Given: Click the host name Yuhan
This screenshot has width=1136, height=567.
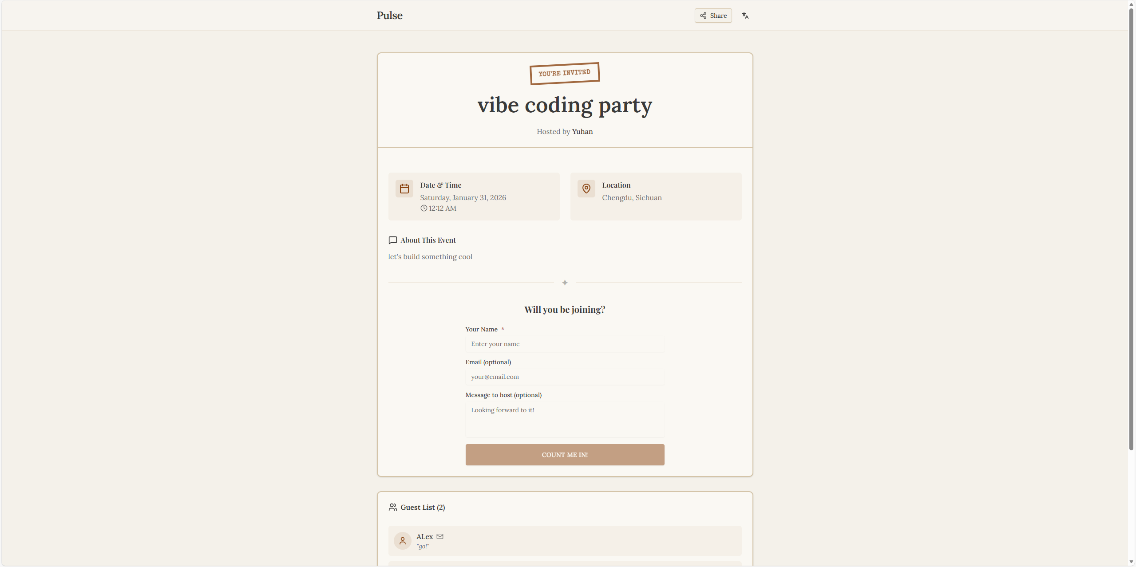Looking at the screenshot, I should point(582,132).
